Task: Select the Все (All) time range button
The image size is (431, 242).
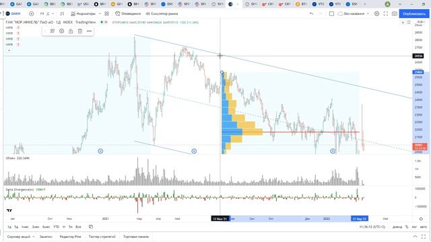Action: pyautogui.click(x=78, y=227)
